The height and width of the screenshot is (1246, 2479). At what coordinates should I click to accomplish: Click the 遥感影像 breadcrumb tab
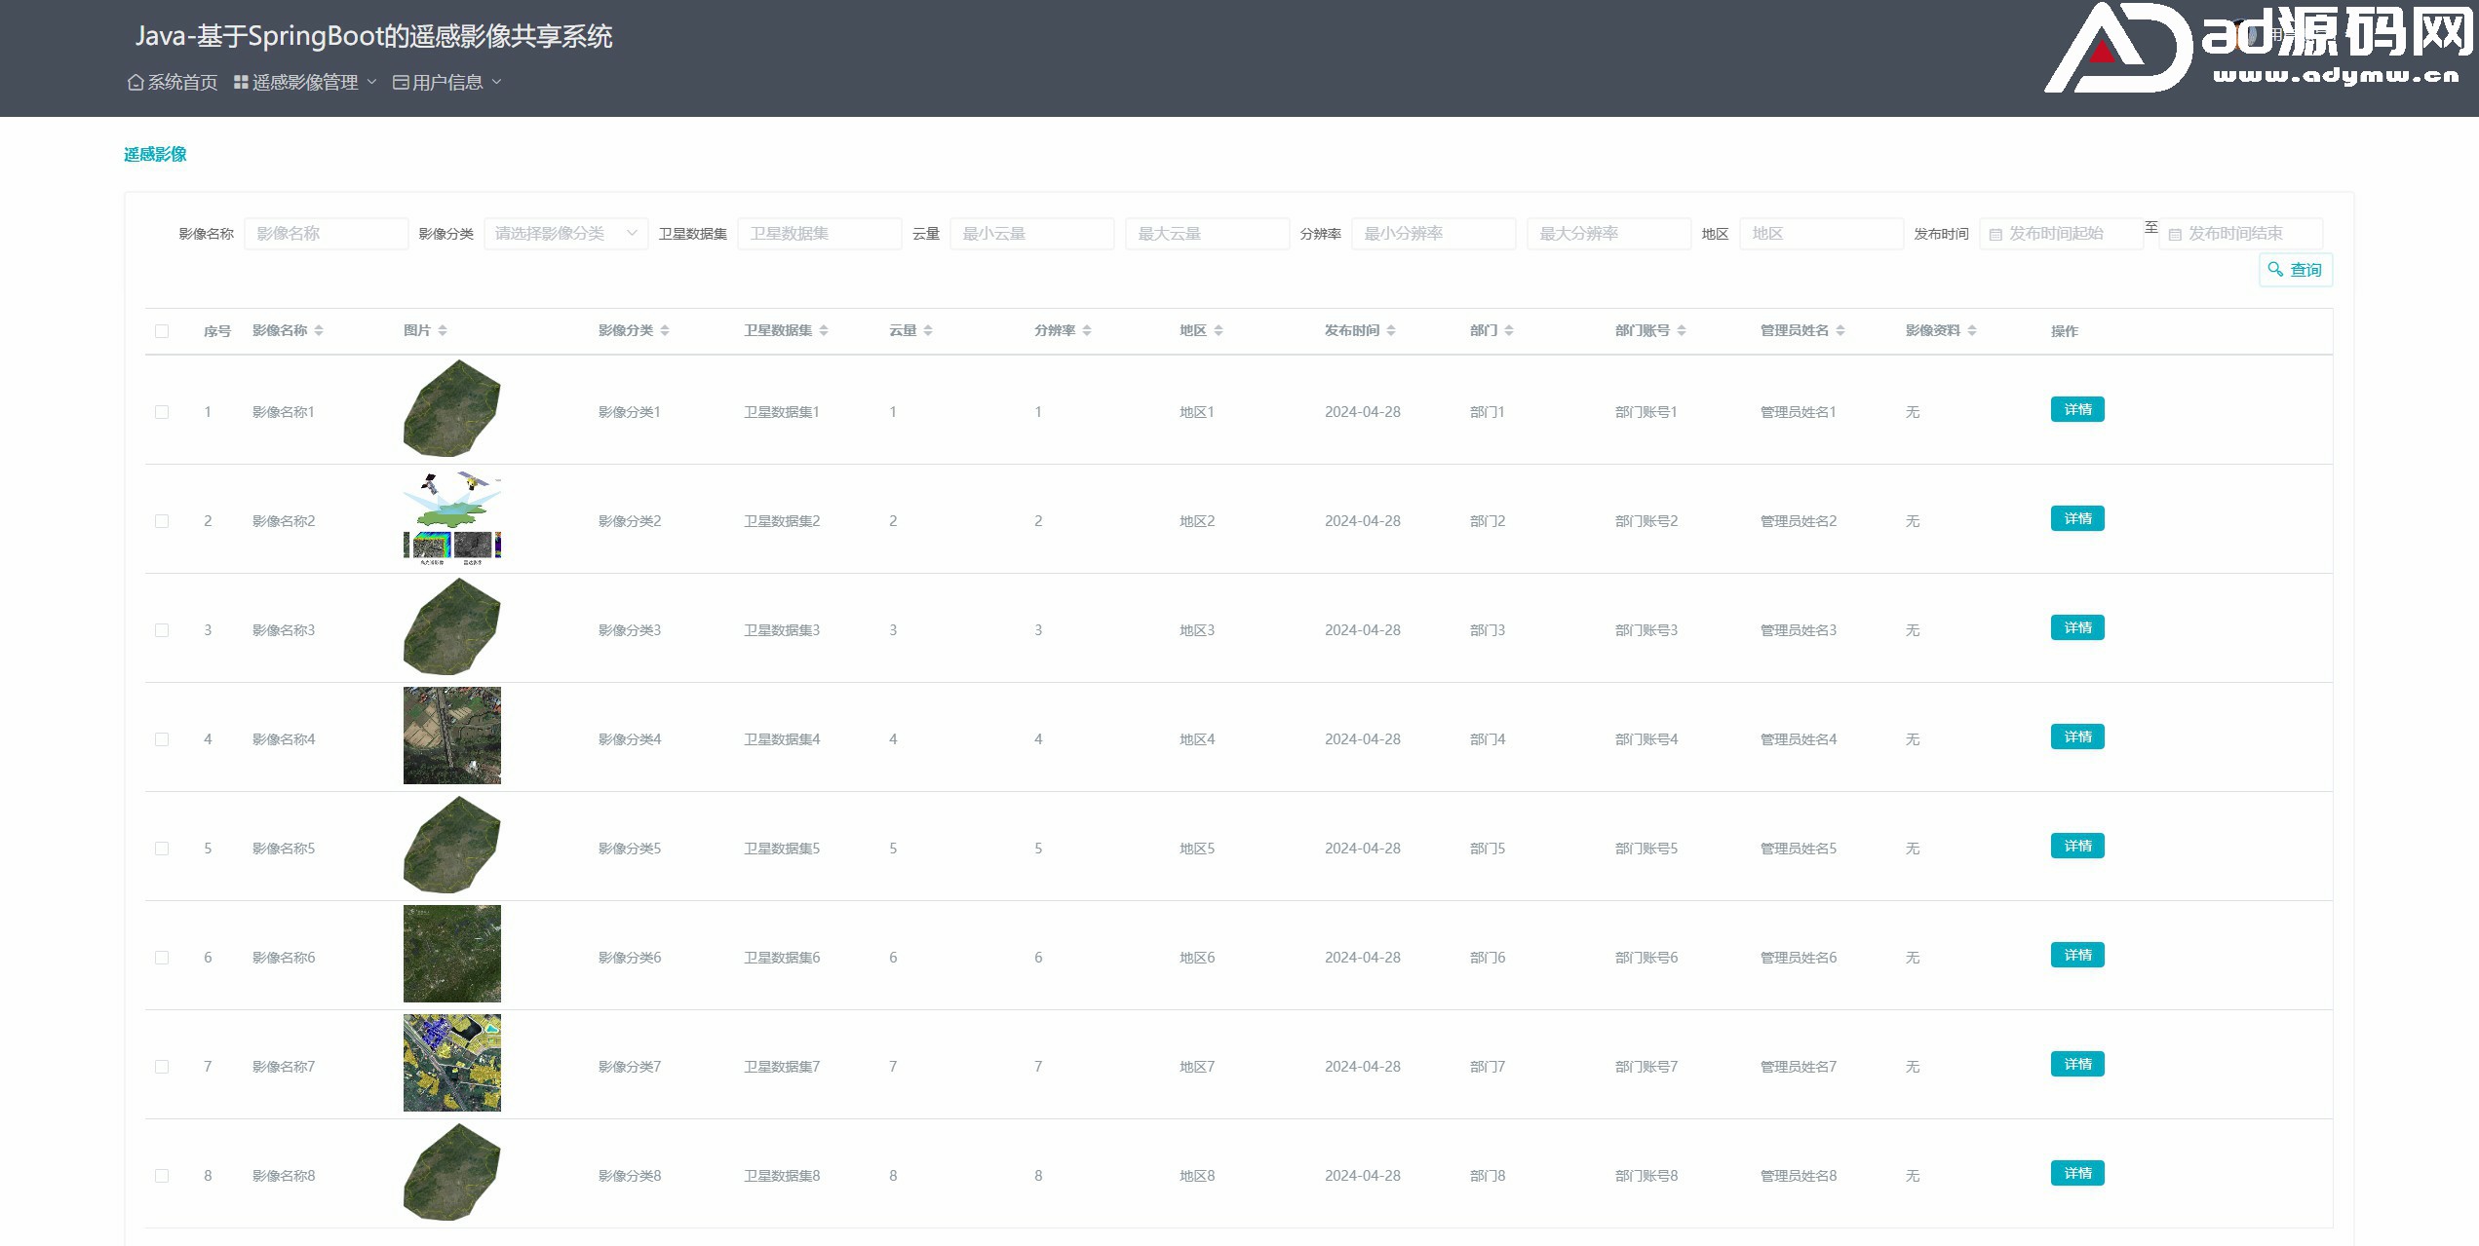(x=155, y=154)
